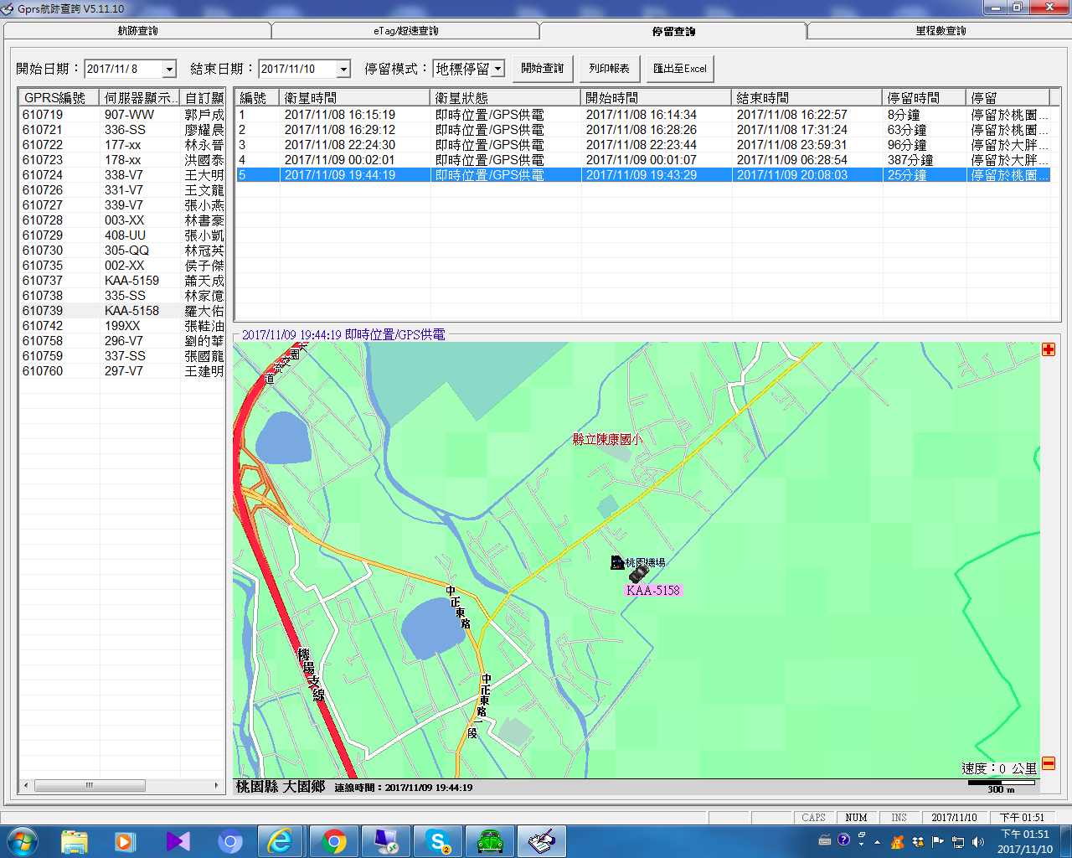
Task: Click 匯出至Excel button
Action: (x=680, y=69)
